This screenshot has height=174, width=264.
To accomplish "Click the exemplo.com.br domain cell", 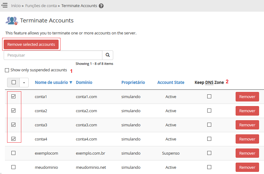I will coord(90,153).
